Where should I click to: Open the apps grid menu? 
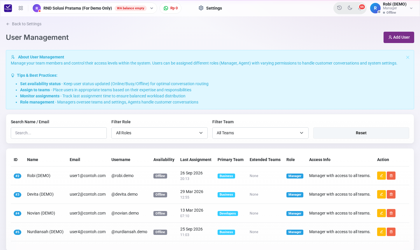point(21,8)
